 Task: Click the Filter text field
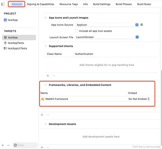(27, 145)
